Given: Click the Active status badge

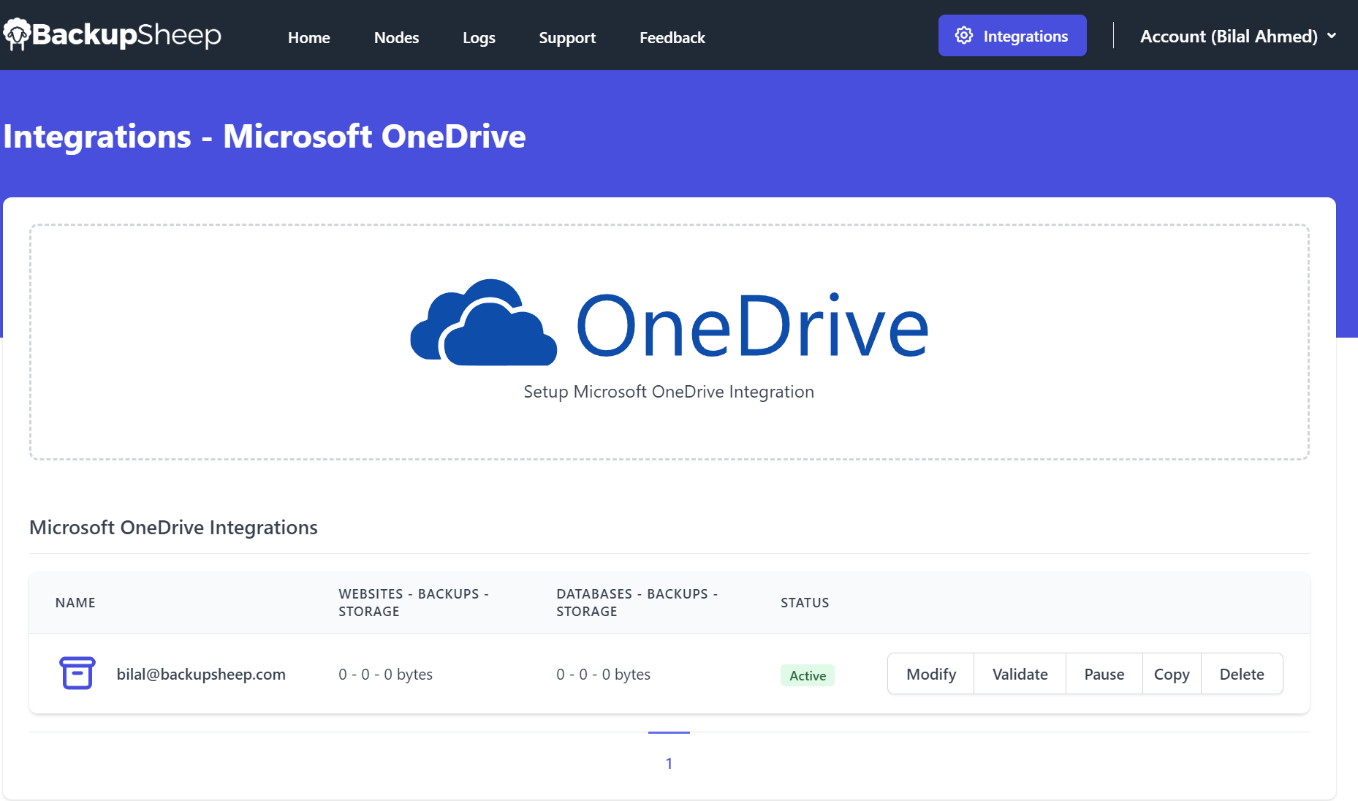Looking at the screenshot, I should pos(807,675).
